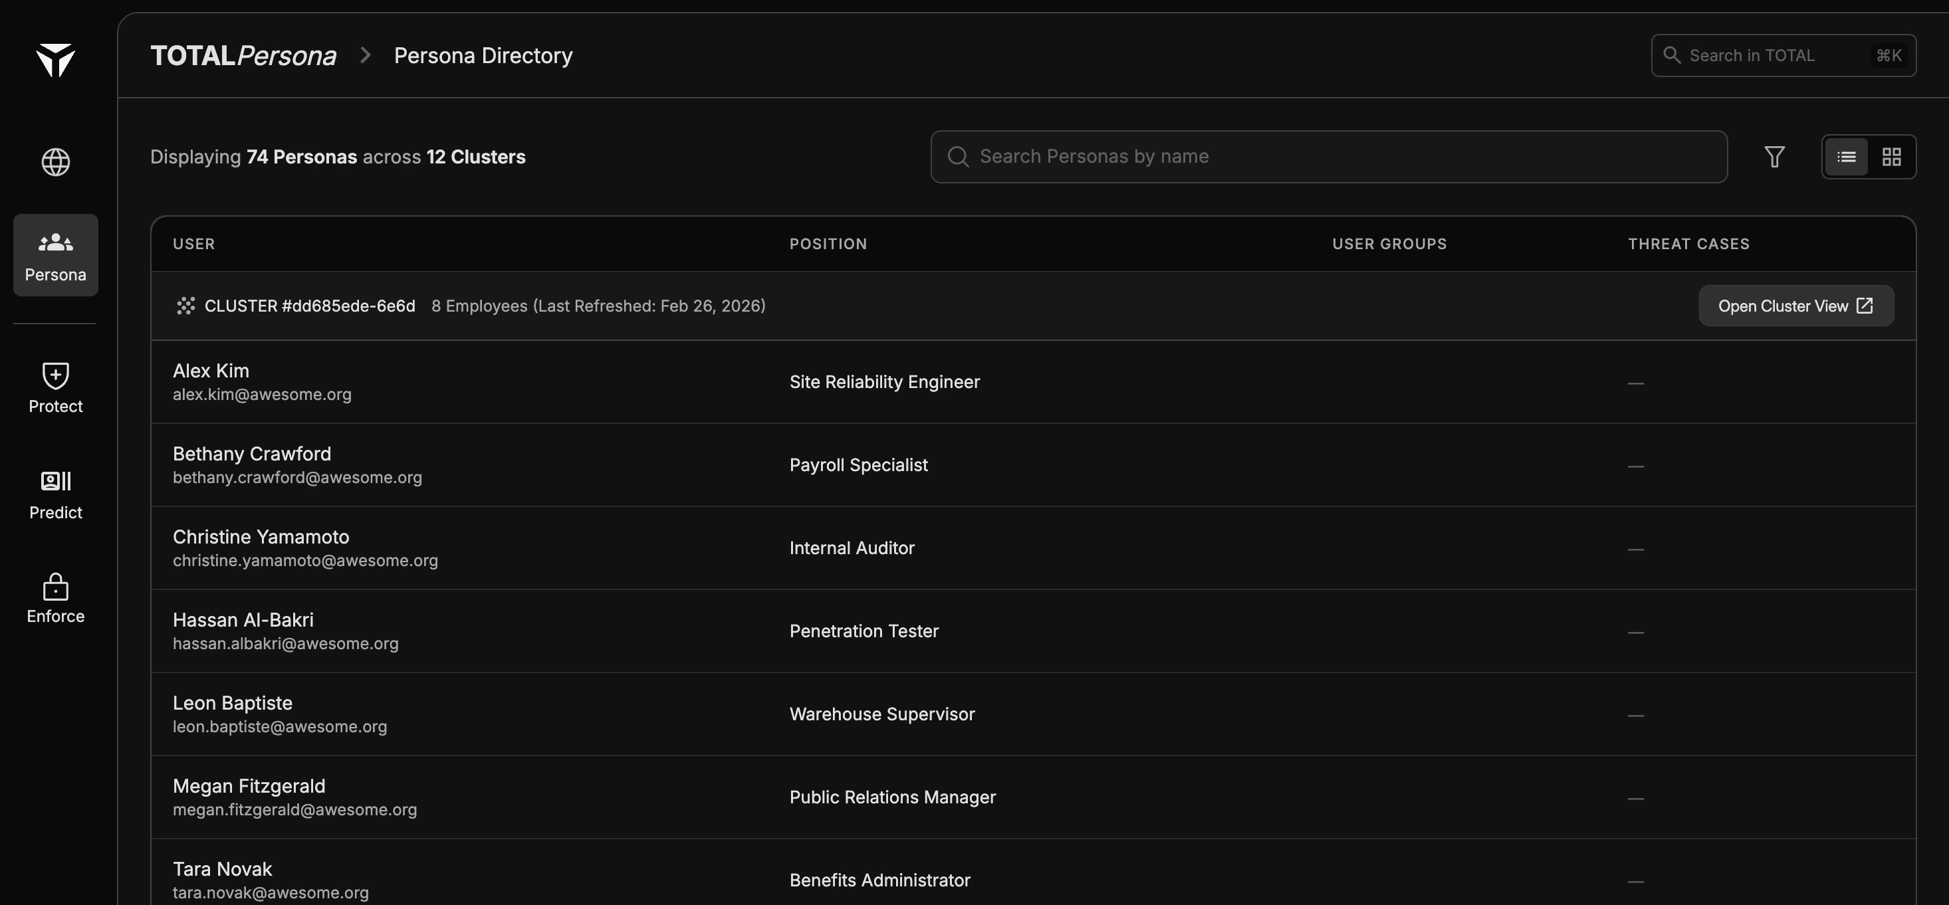Image resolution: width=1949 pixels, height=905 pixels.
Task: Switch to grid view of personas
Action: click(1891, 157)
